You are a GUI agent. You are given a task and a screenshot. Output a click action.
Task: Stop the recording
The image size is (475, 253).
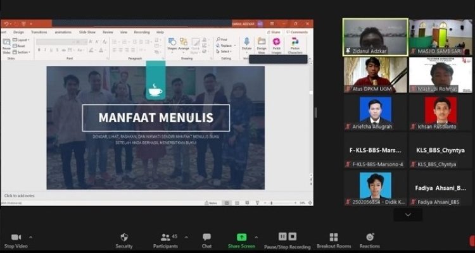click(293, 237)
